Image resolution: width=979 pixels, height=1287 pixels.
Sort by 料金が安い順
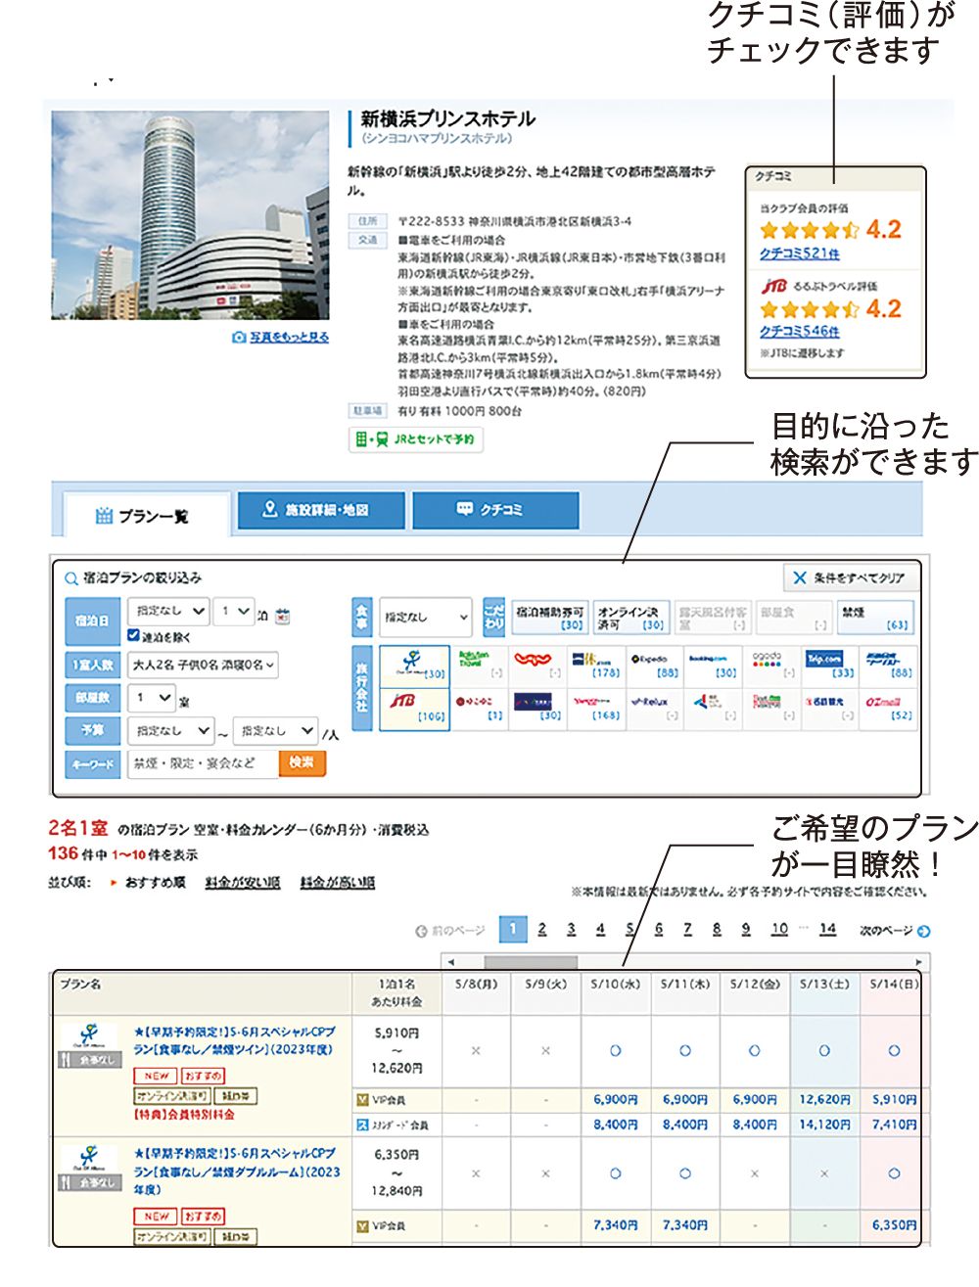[x=243, y=883]
